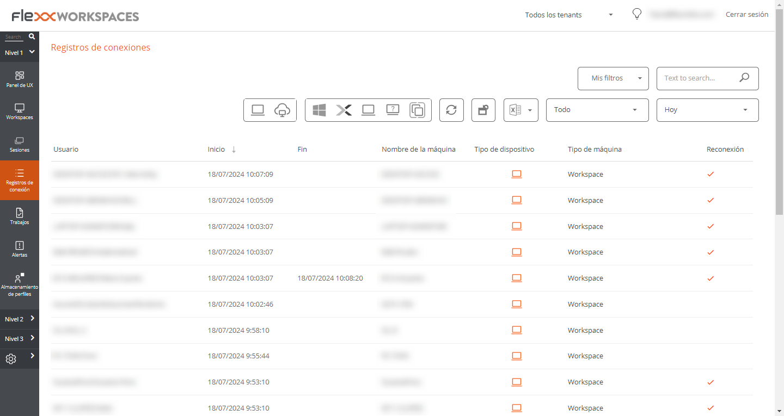The width and height of the screenshot is (784, 416).
Task: Open the Todo filter dropdown
Action: (x=597, y=110)
